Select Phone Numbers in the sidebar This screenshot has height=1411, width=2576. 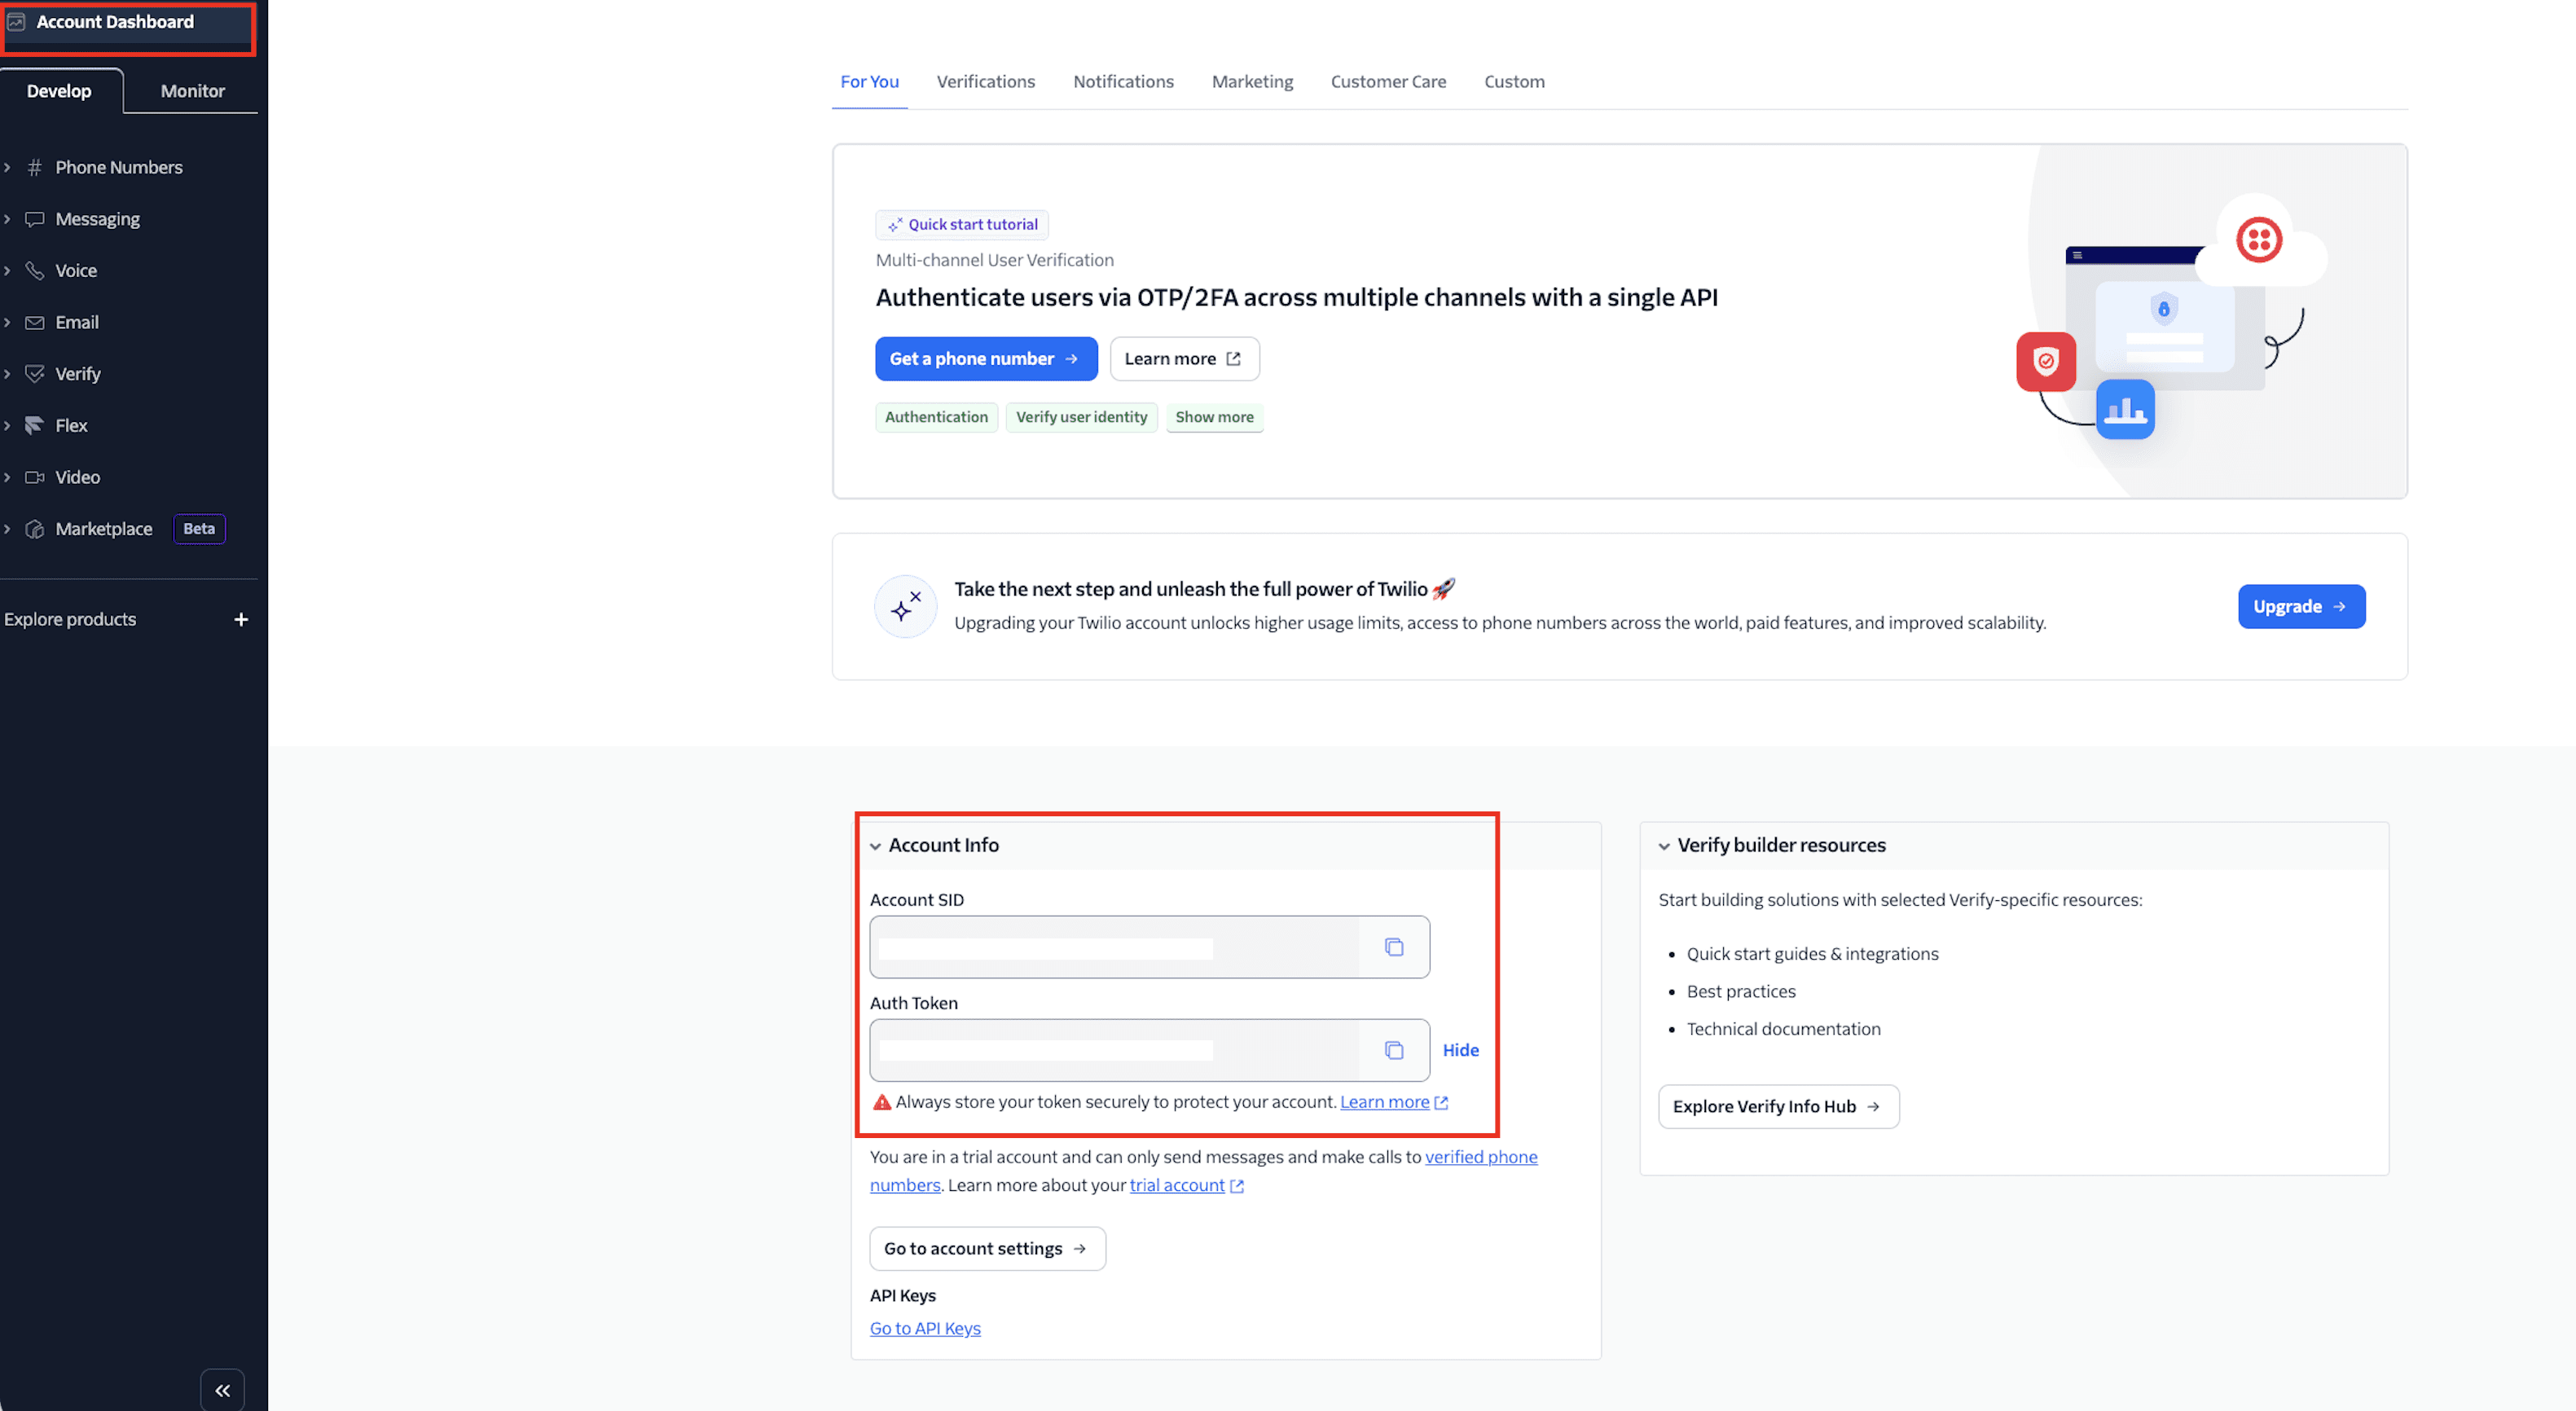35,167
